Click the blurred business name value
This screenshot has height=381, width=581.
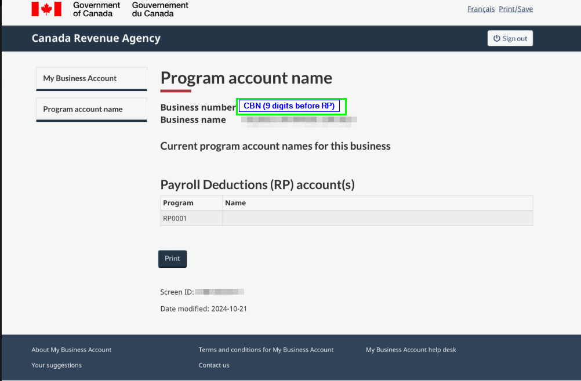point(299,120)
